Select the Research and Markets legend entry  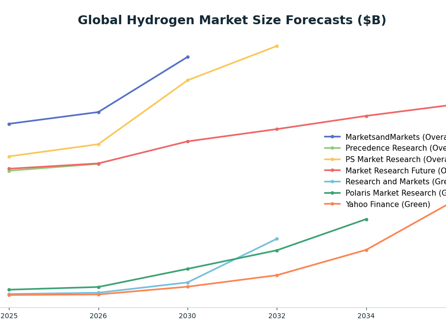point(385,181)
